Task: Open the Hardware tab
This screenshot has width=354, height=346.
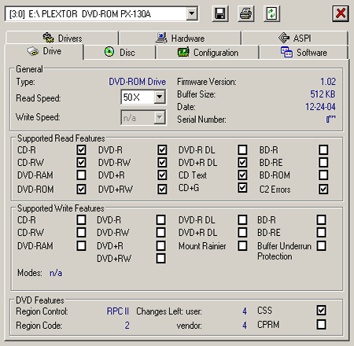Action: 180,39
